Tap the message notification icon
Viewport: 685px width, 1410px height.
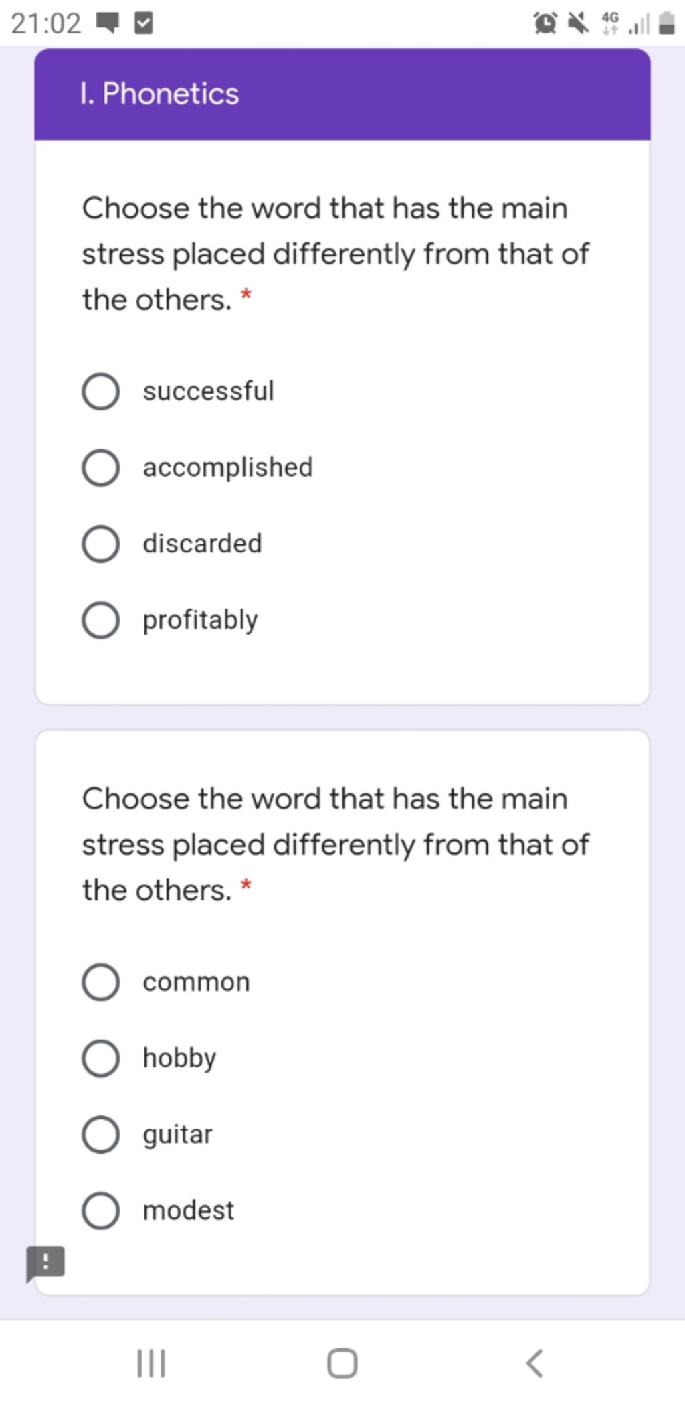point(108,24)
